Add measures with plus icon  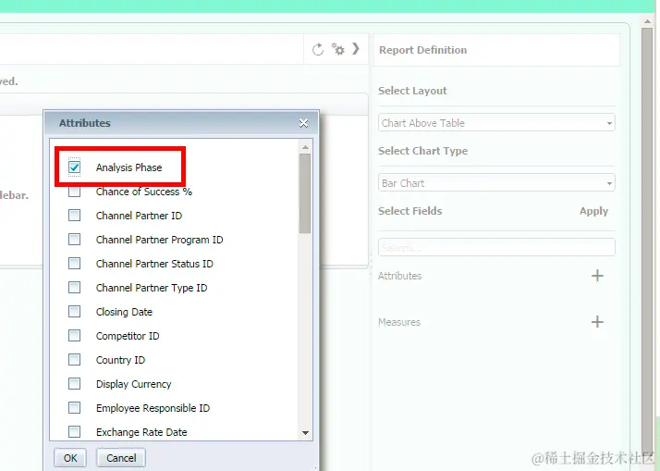[x=597, y=322]
